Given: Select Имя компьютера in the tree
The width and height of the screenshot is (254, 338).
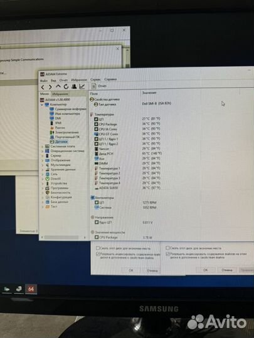Looking at the screenshot, I should tap(65, 113).
